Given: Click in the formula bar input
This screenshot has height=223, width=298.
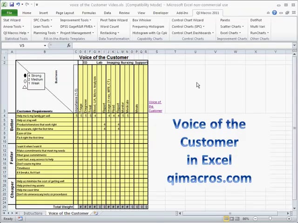Looking at the screenshot, I should 182,46.
